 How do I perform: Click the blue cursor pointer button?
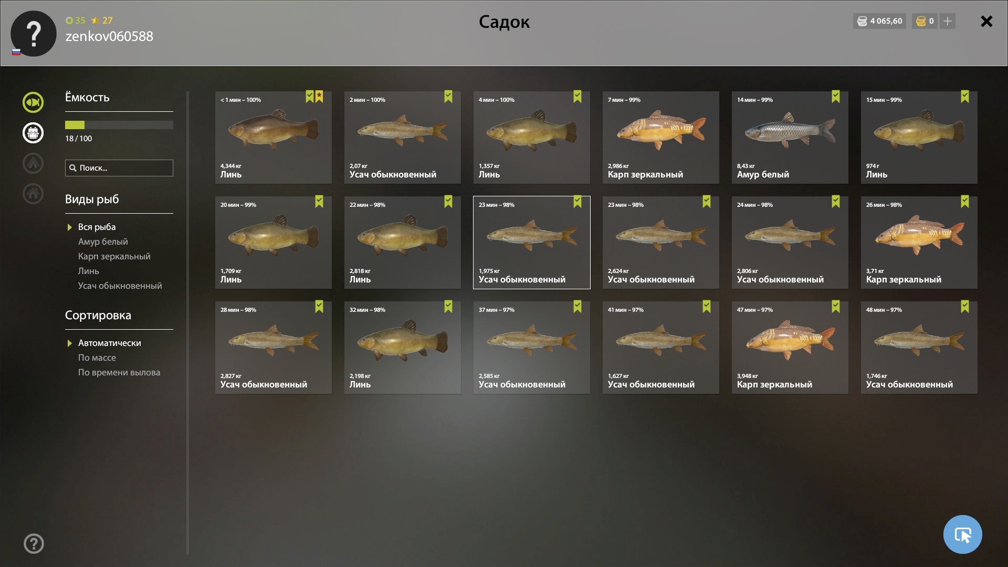[x=962, y=534]
